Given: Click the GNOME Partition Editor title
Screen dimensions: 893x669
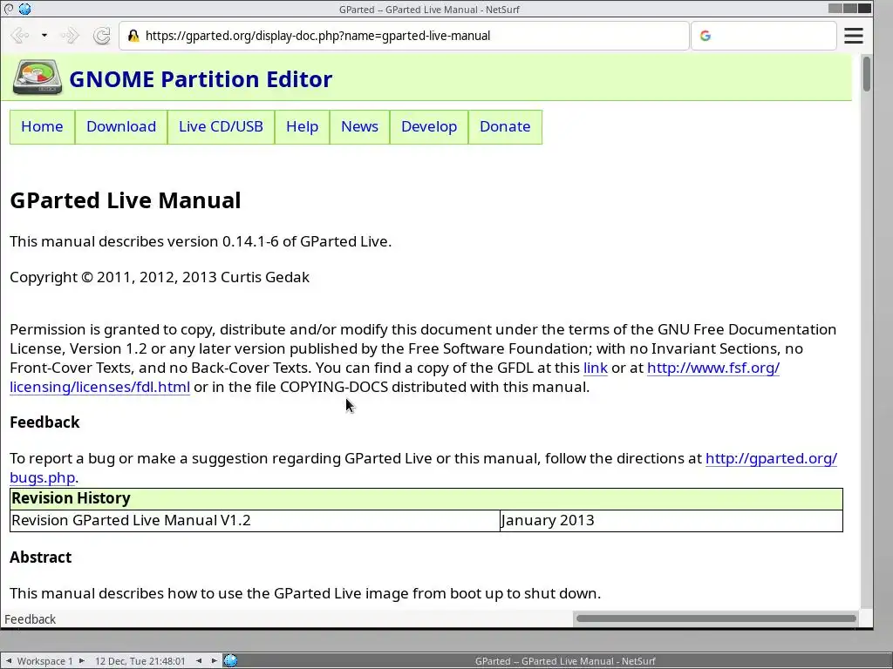Looking at the screenshot, I should pyautogui.click(x=201, y=79).
